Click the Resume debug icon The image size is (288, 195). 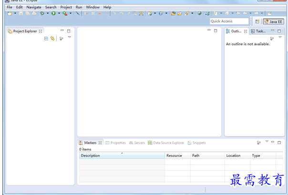86,13
